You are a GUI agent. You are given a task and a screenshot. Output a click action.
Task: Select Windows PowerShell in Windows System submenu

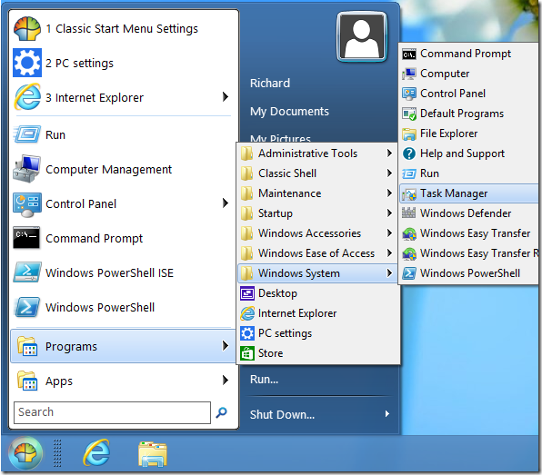point(468,273)
